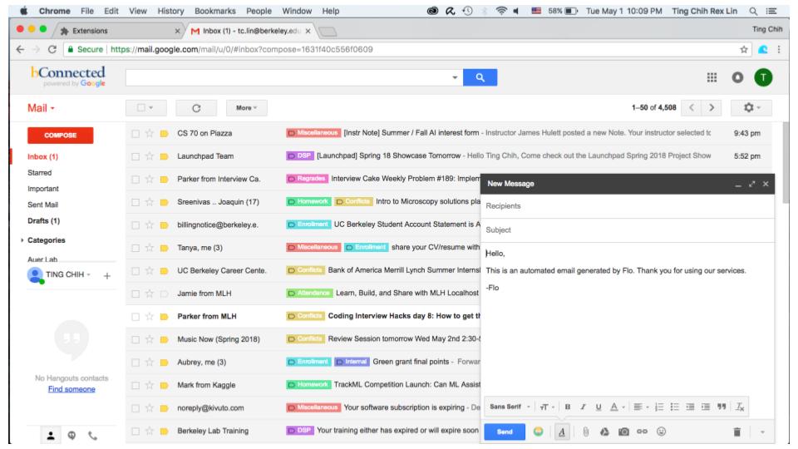Open Hangouts conversations bubble tab
Screen dimensions: 798x449
click(x=71, y=436)
